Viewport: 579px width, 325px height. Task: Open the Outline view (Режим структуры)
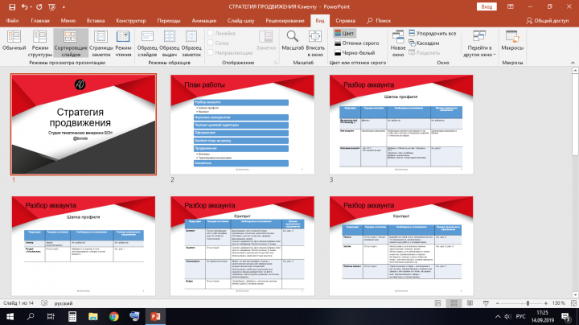40,43
